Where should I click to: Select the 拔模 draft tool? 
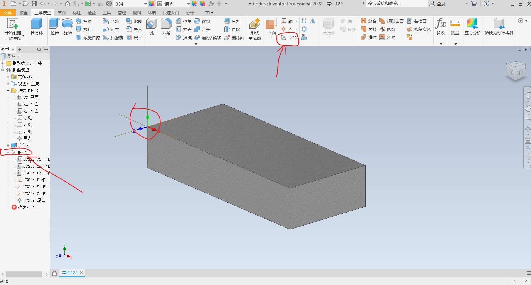point(184,38)
